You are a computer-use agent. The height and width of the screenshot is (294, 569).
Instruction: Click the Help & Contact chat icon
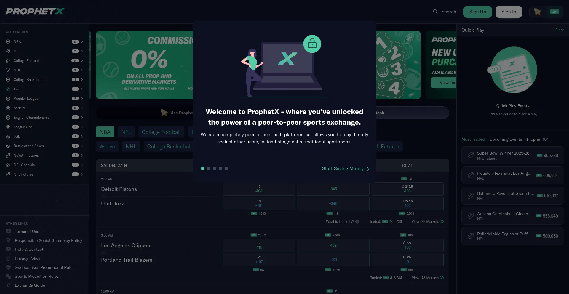pos(8,249)
